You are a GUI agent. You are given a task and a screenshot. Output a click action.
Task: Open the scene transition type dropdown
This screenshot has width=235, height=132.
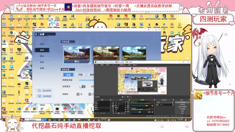click(164, 102)
